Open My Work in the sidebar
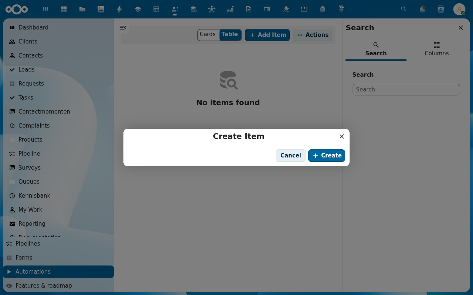Image resolution: width=473 pixels, height=295 pixels. [x=58, y=210]
